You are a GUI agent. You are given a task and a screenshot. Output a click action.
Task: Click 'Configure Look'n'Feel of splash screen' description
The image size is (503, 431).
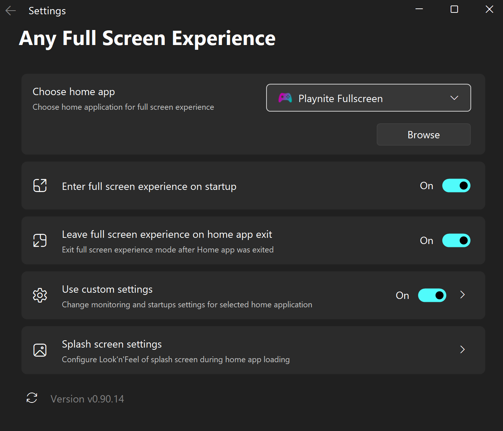coord(176,360)
